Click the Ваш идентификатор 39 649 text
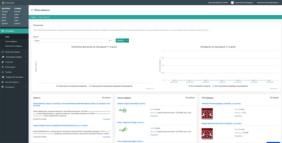The image size is (282, 143). [x=218, y=3]
